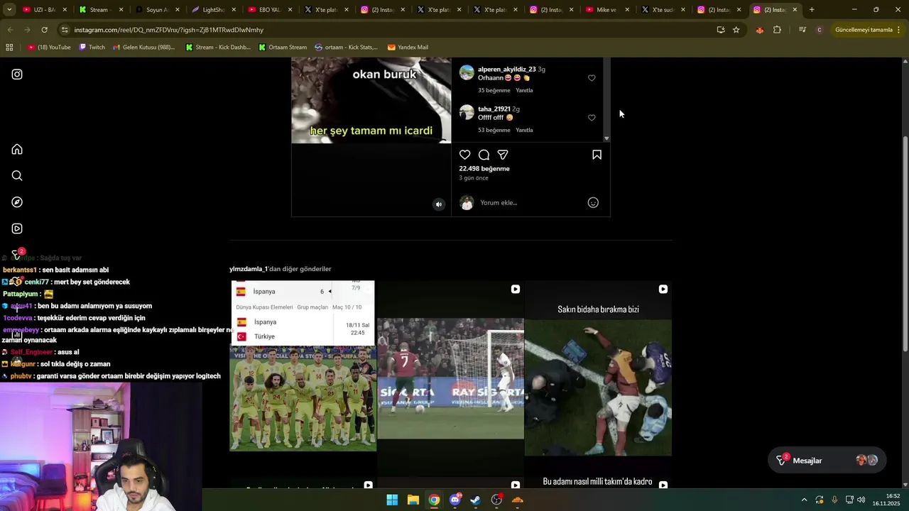Screen dimensions: 909x511
Task: Open the floating Mesajlar button
Action: pos(827,461)
